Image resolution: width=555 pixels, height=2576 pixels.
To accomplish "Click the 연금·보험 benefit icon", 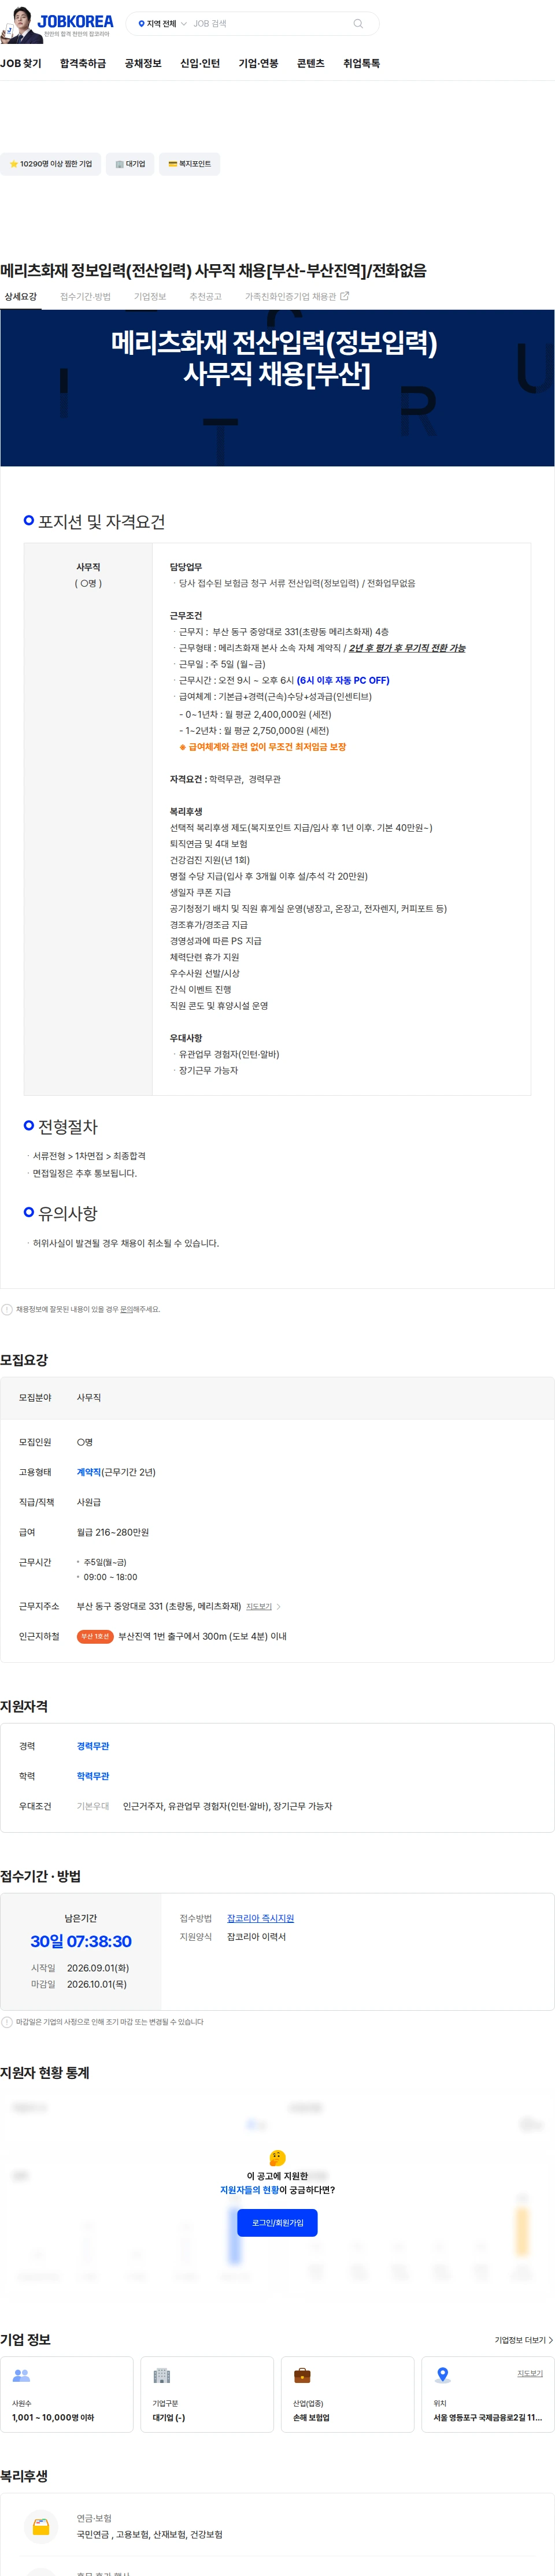I will (x=41, y=2526).
